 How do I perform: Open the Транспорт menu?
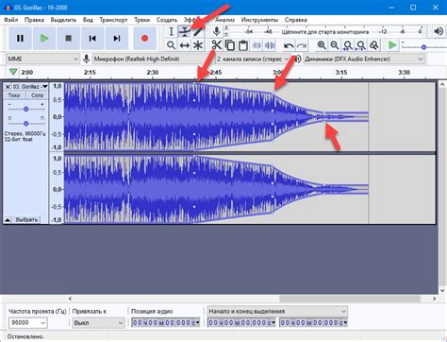[x=113, y=20]
